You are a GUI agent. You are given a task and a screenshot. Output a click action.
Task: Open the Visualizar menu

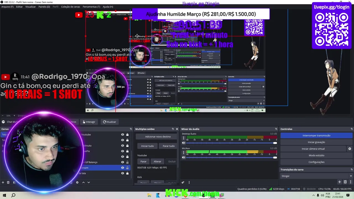coord(30,7)
